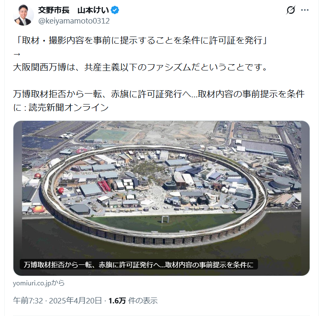Viewport: 323px width, 316px height.
Task: Open the Grok slash-circle icon
Action: (291, 10)
